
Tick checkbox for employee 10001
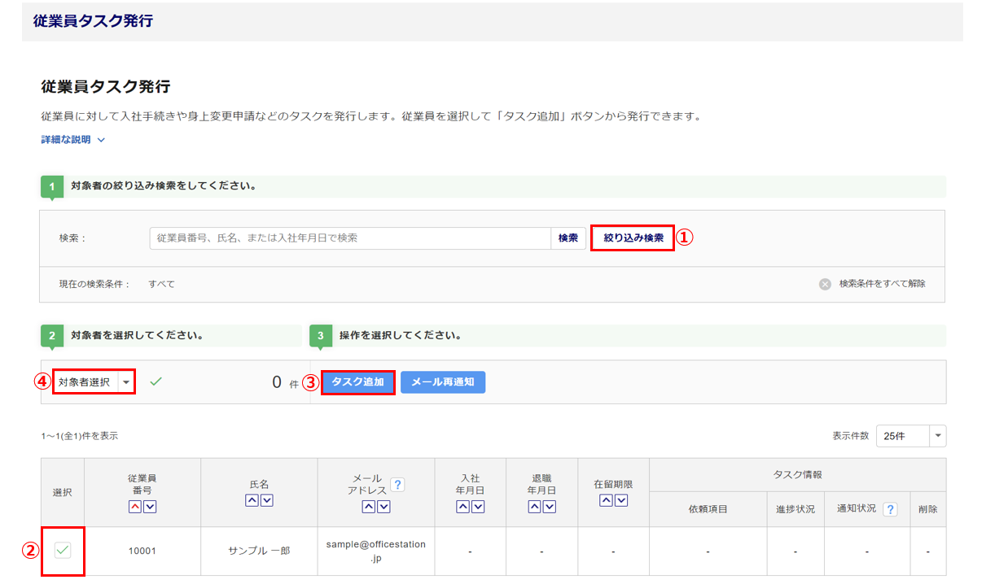(63, 551)
